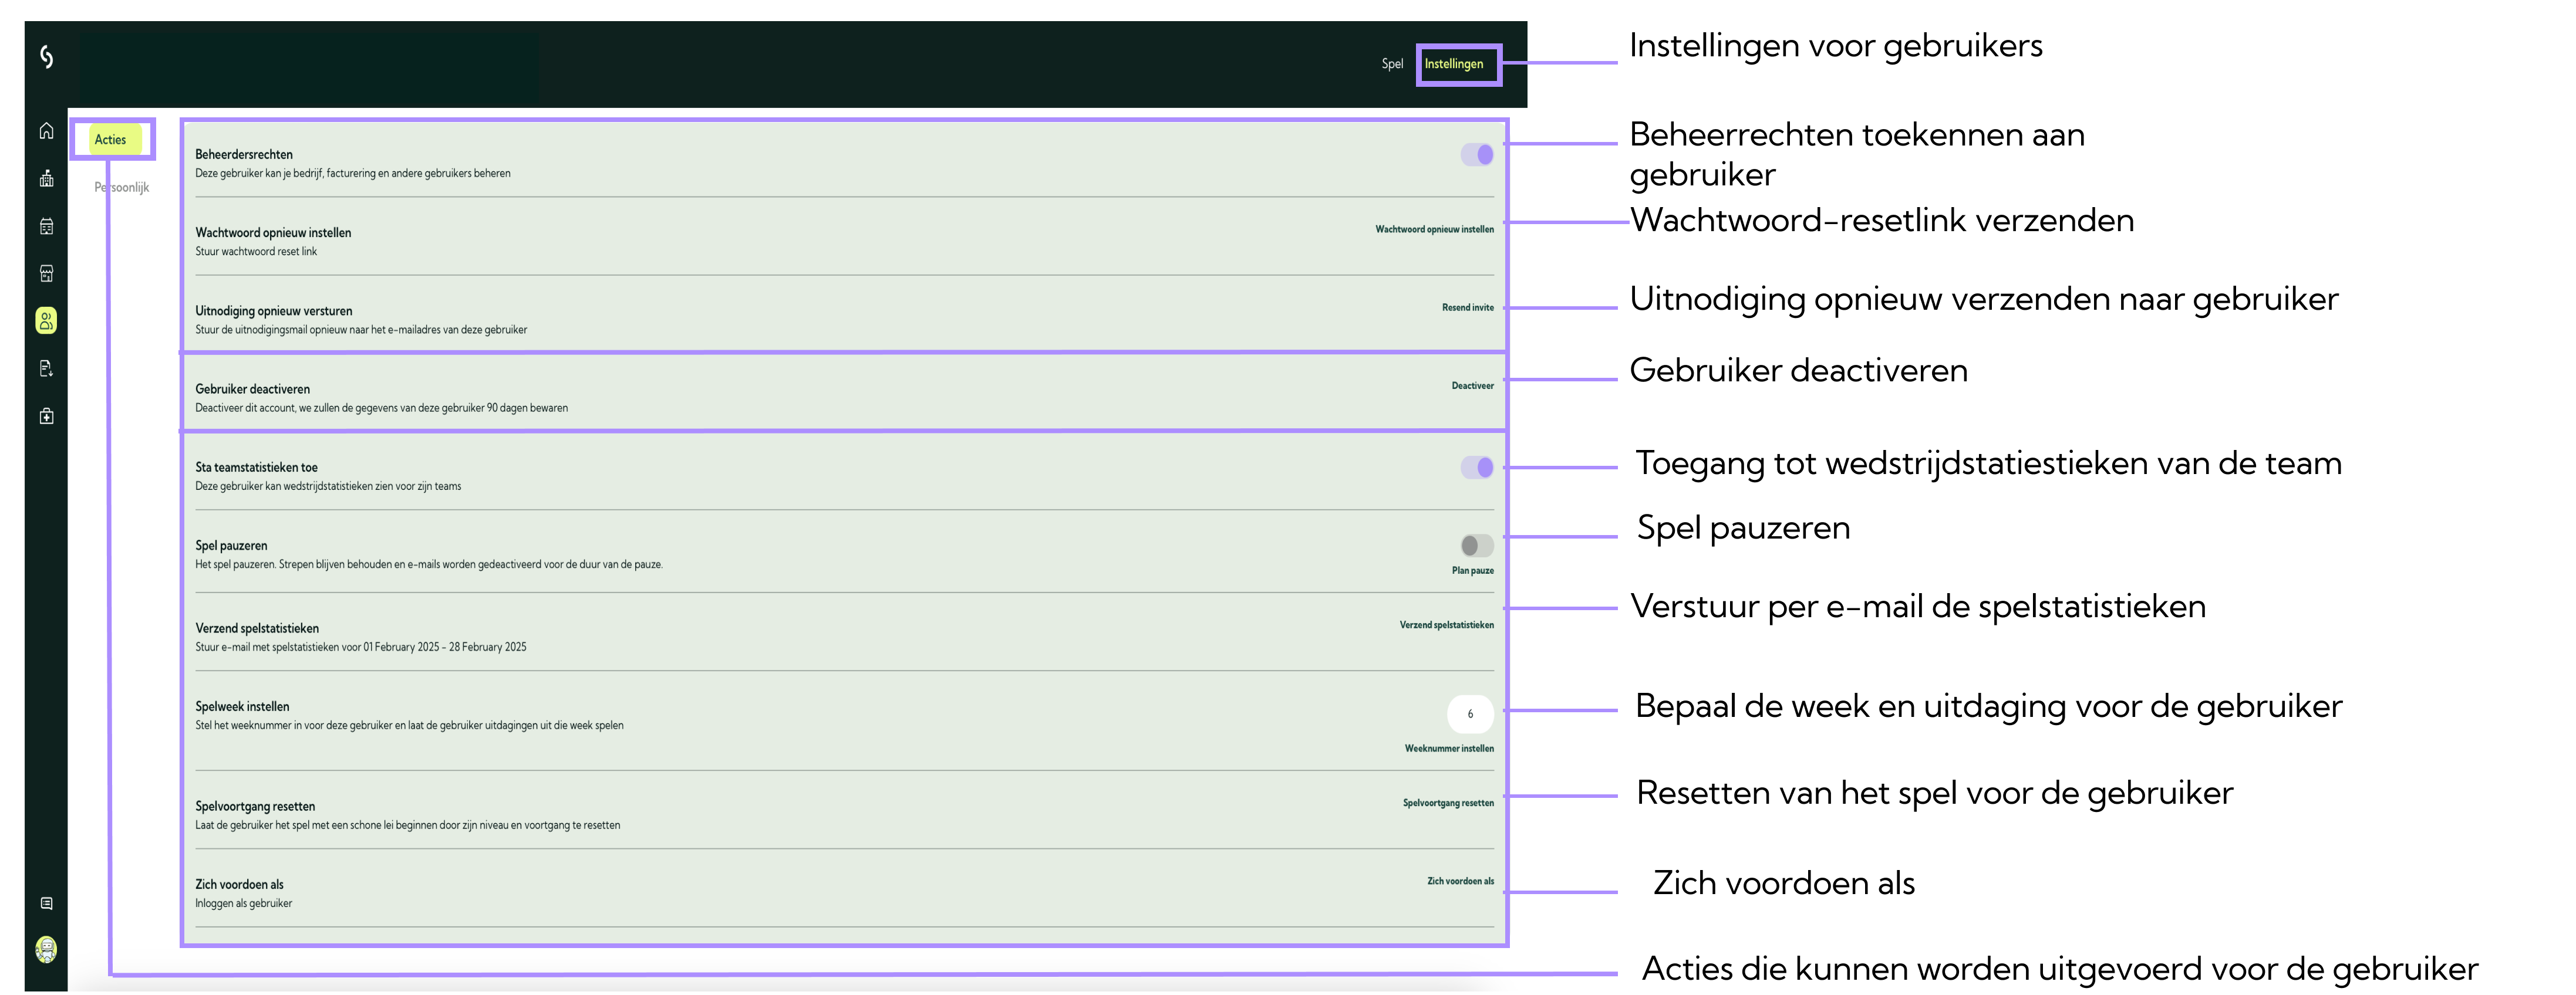Screen dimensions: 2576x995
Task: Click the Beheerdersrechten row title
Action: tap(244, 155)
